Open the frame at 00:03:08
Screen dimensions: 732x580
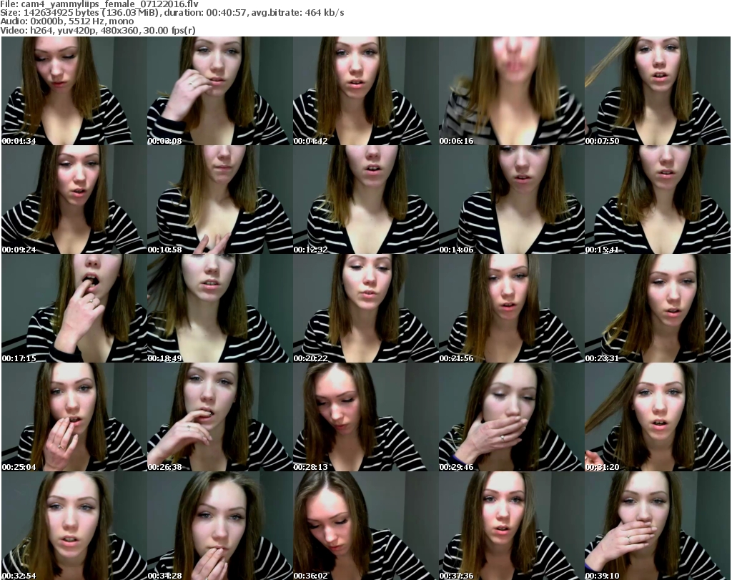220,91
